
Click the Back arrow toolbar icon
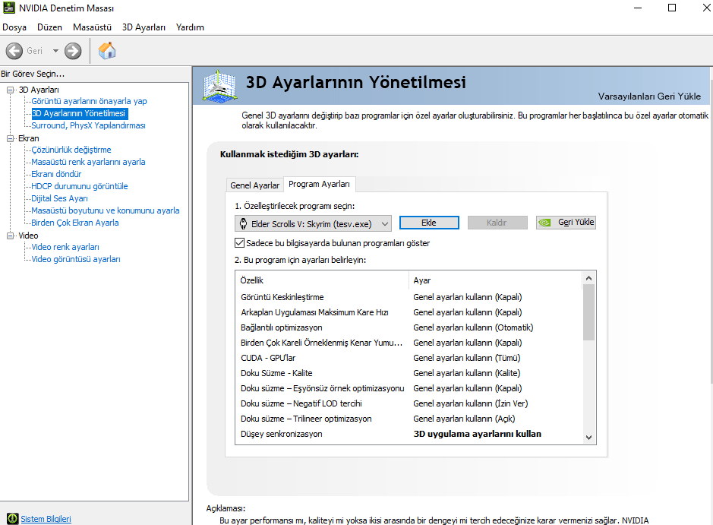tap(14, 51)
